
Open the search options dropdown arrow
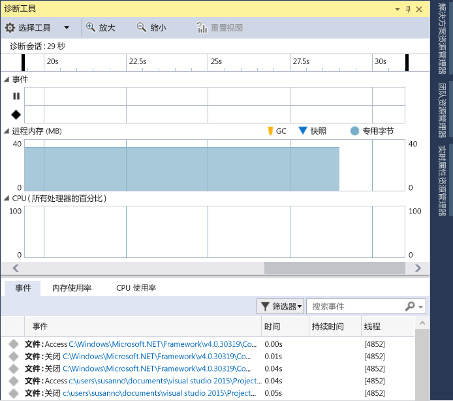(x=420, y=307)
